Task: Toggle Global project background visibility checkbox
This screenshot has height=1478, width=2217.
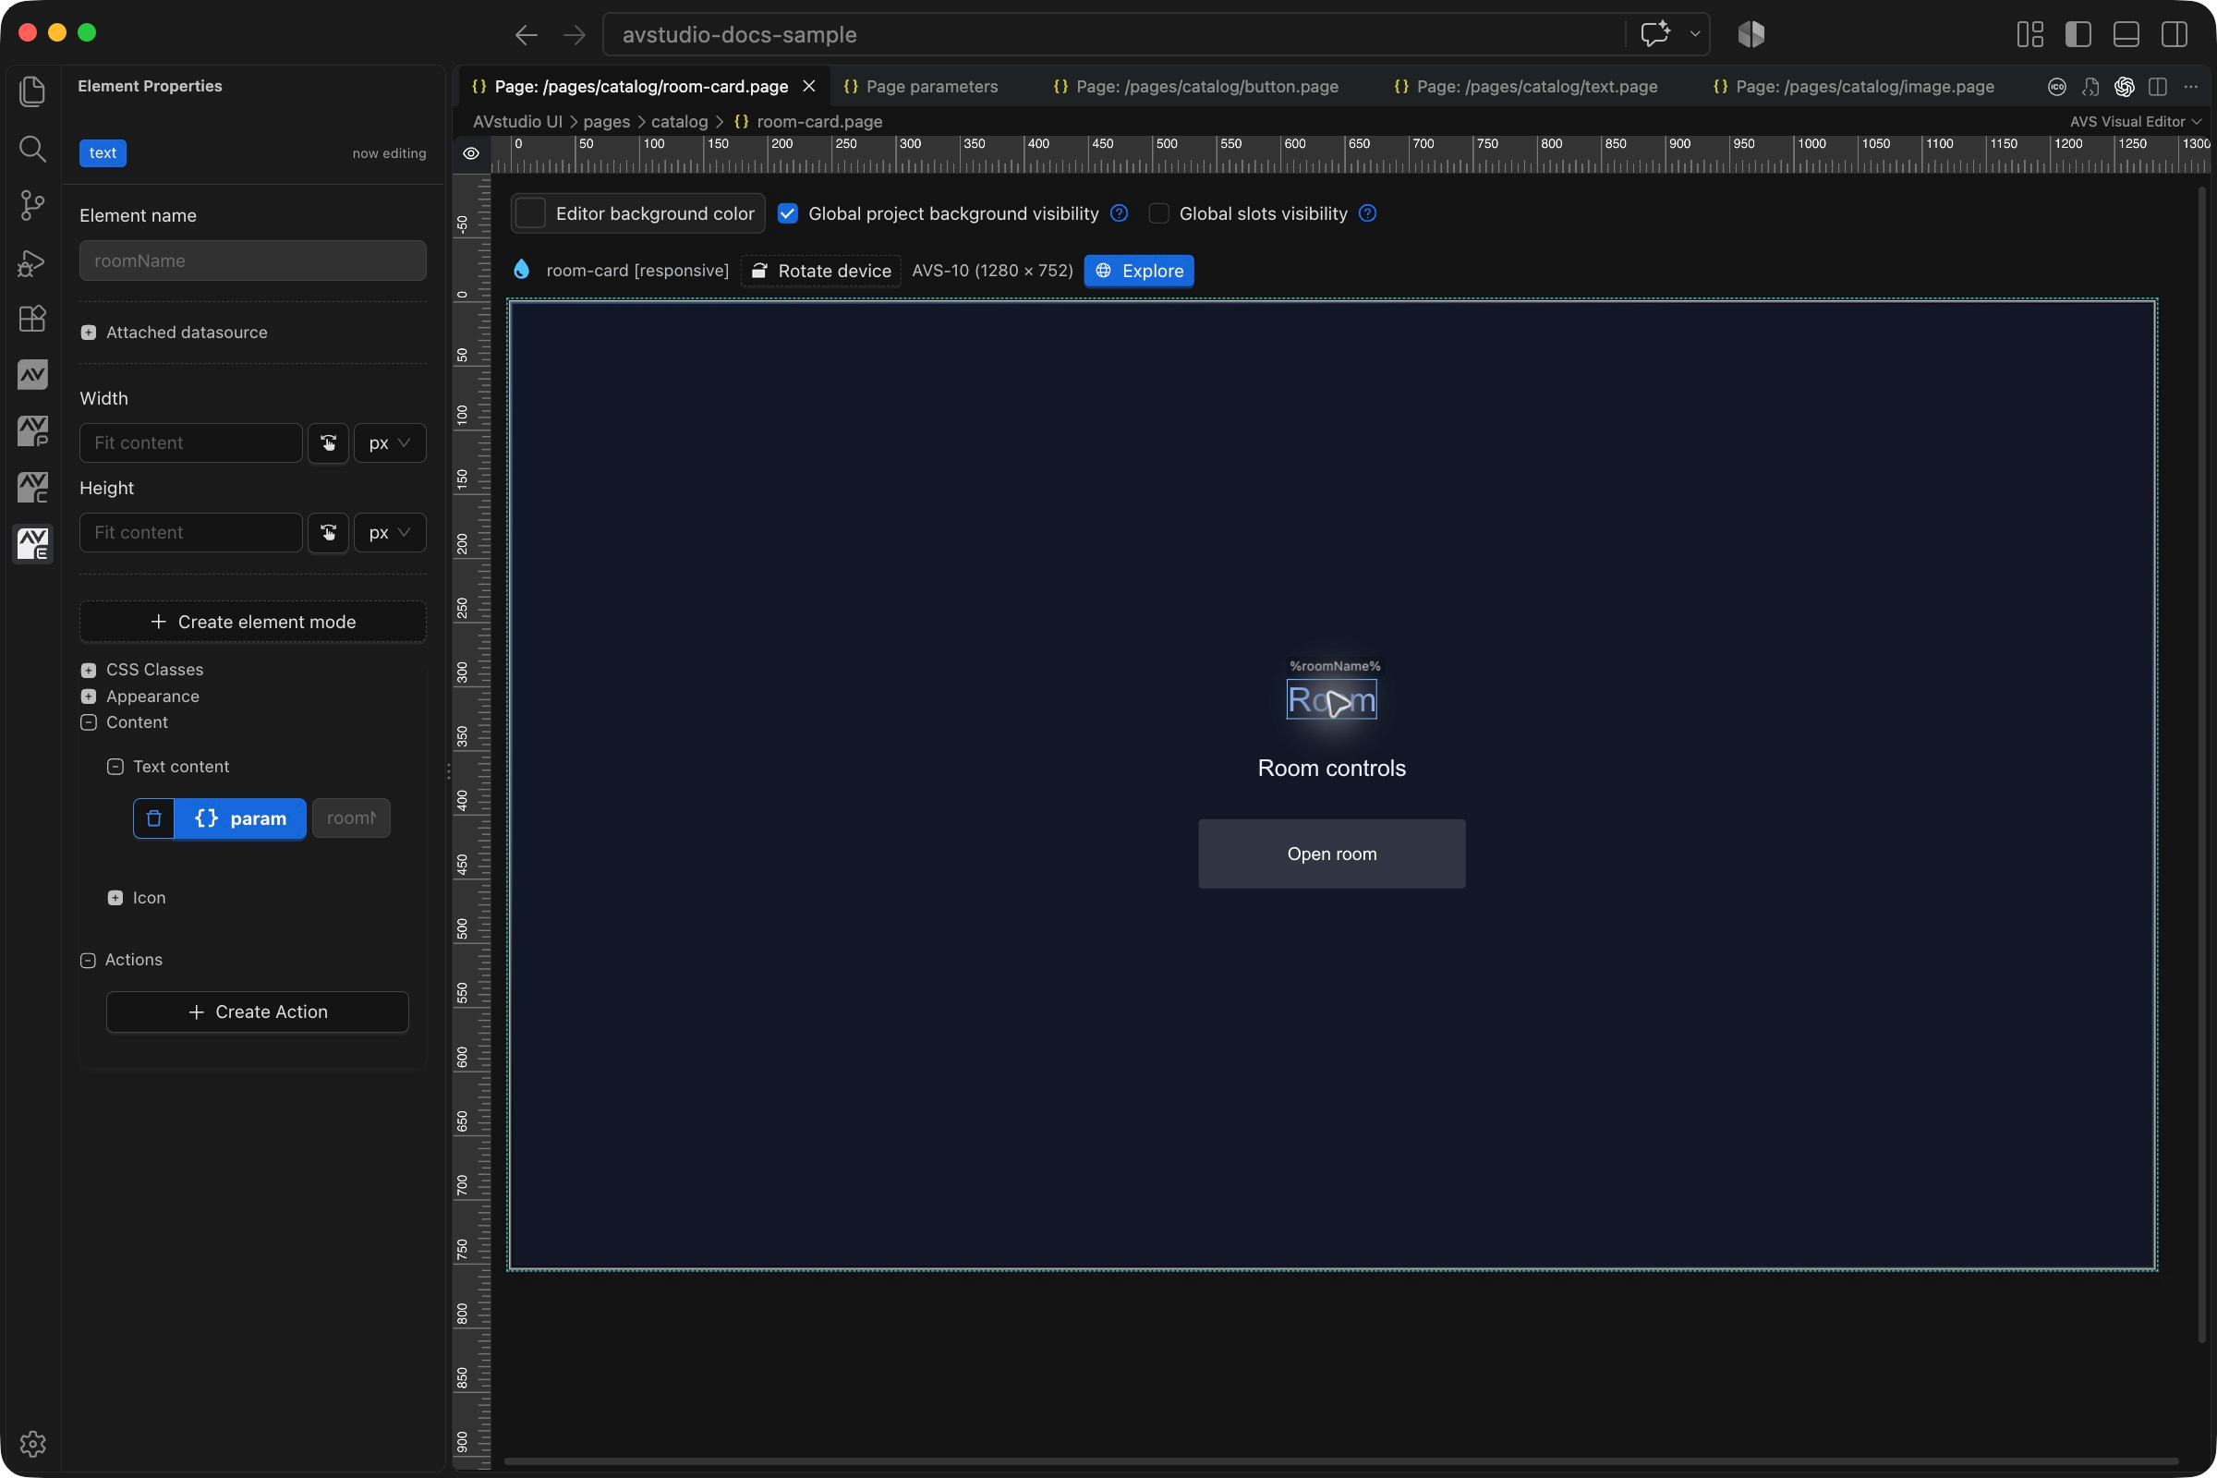Action: click(x=787, y=214)
